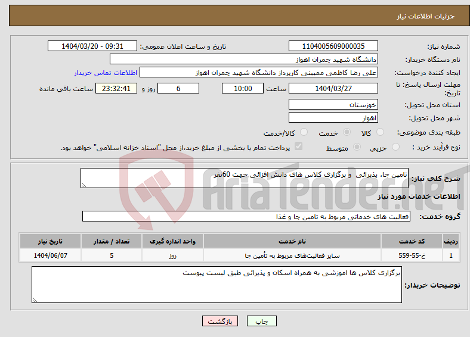Click the province field خوزستان
This screenshot has height=337, width=470.
[333, 104]
